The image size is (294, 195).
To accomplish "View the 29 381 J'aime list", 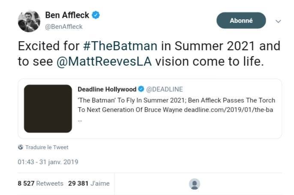I will click(x=89, y=183).
